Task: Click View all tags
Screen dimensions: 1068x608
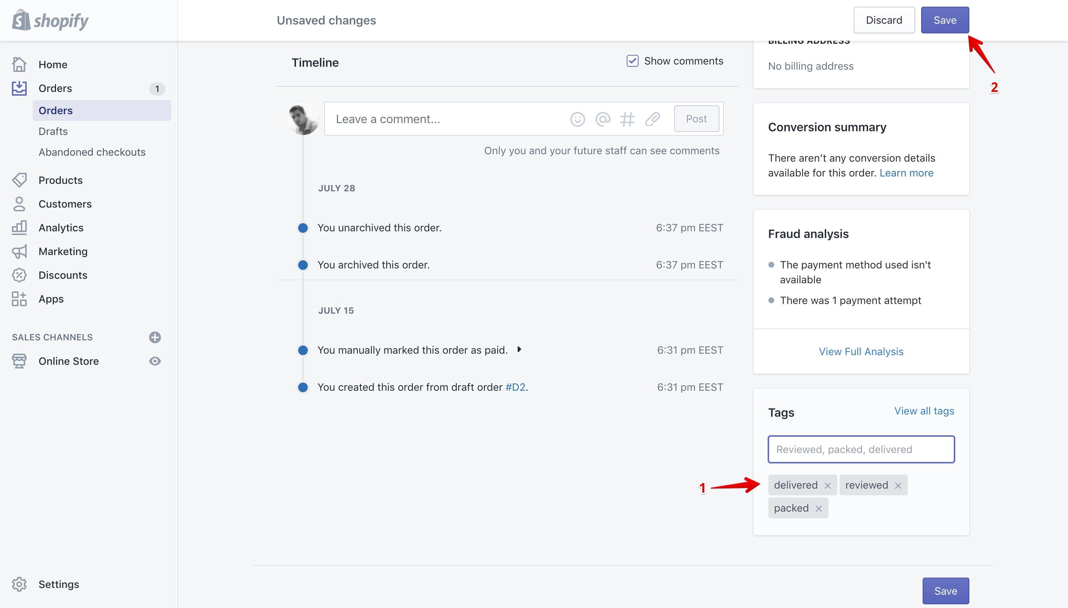Action: pyautogui.click(x=924, y=411)
